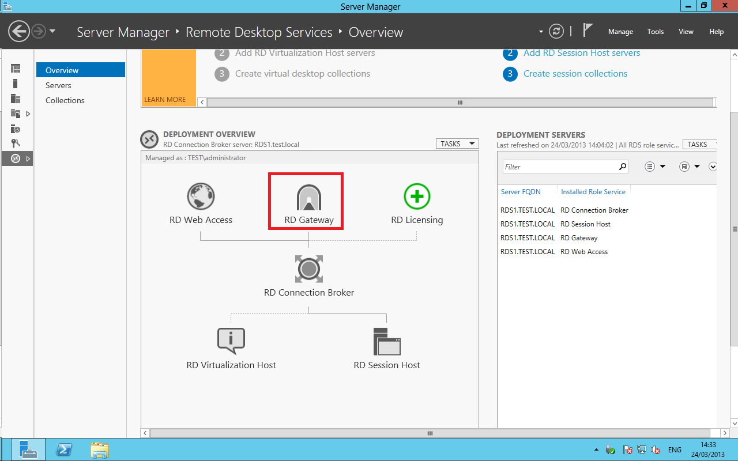Open Deployment Servers TASKS dropdown
Image resolution: width=738 pixels, height=461 pixels.
pyautogui.click(x=699, y=145)
